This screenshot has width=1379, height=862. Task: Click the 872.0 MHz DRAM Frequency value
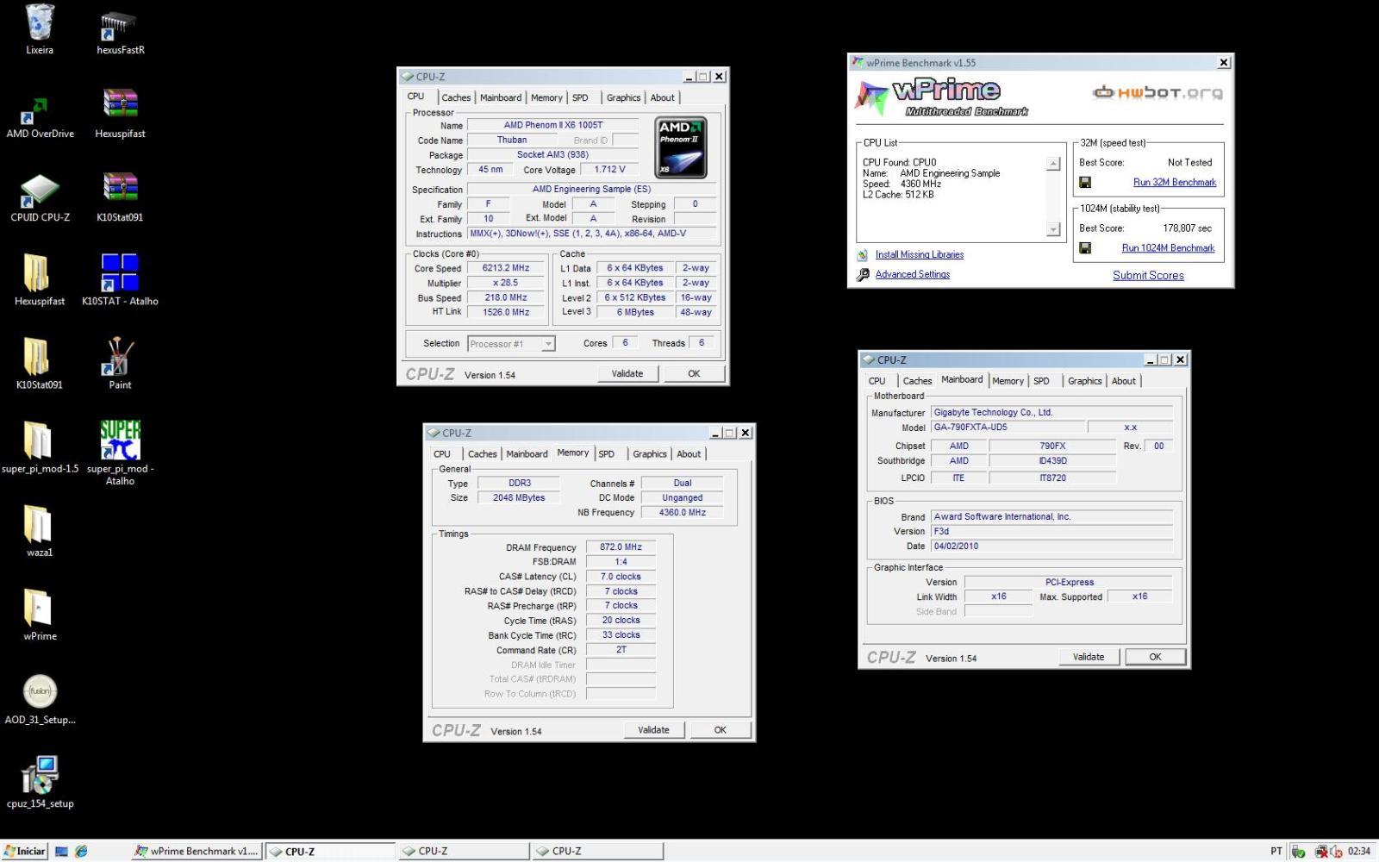[621, 547]
